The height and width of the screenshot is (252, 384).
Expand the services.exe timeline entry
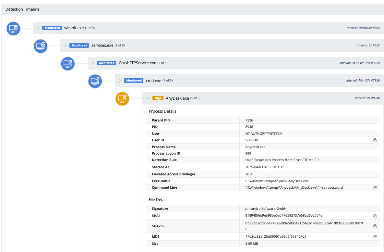point(66,45)
